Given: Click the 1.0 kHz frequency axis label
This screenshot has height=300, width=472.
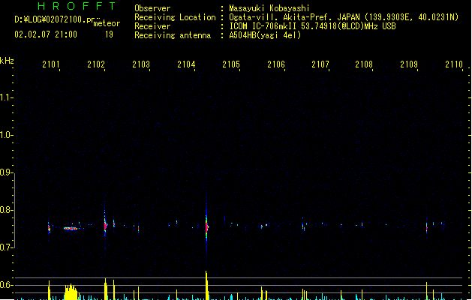Looking at the screenshot, I should 6,135.
